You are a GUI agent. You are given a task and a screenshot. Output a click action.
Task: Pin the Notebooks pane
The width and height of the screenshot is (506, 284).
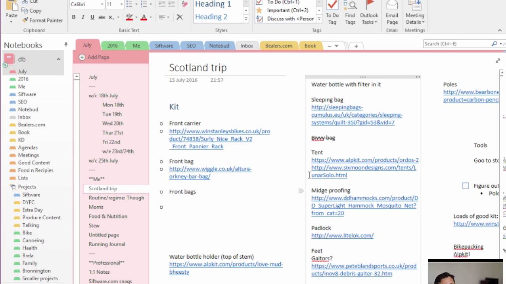click(x=66, y=45)
